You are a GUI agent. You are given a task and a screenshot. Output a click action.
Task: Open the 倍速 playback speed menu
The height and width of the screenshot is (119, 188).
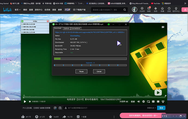click(x=133, y=102)
